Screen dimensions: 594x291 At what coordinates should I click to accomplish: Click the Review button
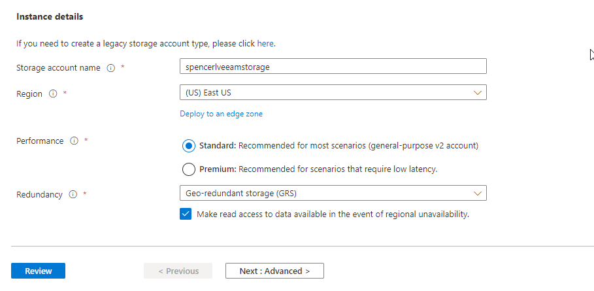tap(39, 271)
